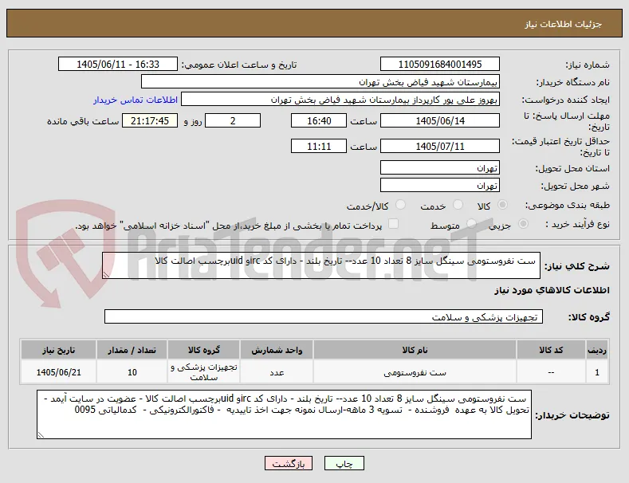The image size is (629, 483).
Task: Click the گروه کالا medical equipment field
Action: point(324,316)
